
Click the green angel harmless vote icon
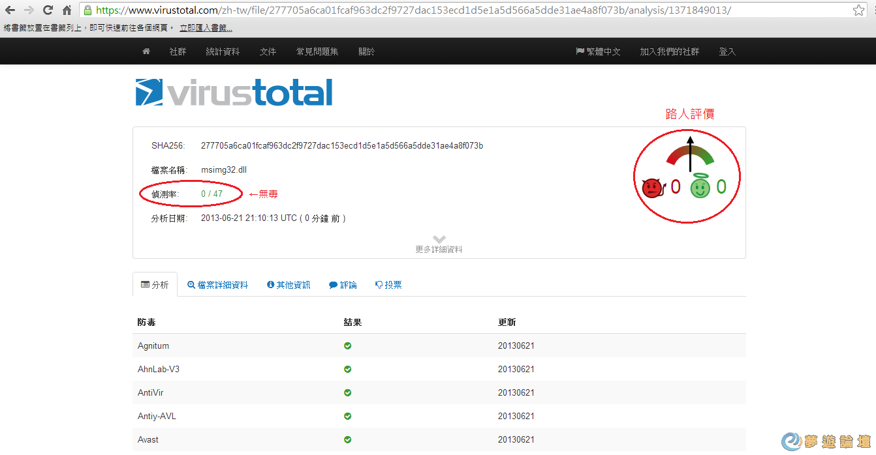point(700,188)
